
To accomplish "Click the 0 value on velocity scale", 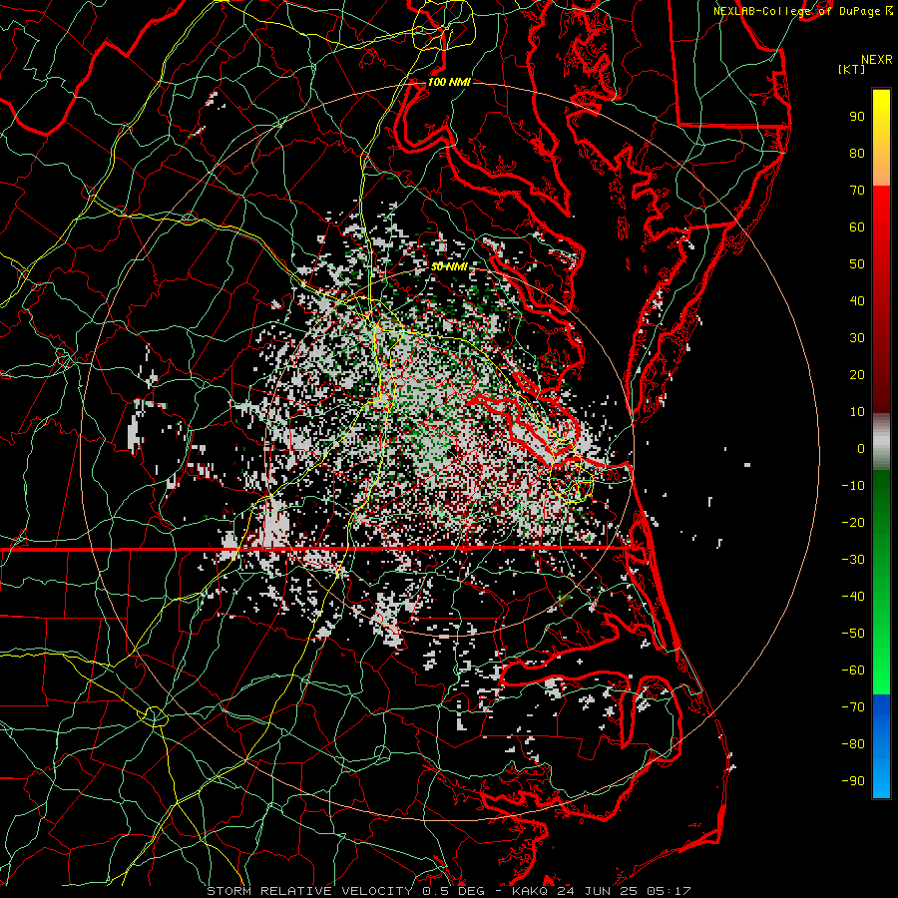I will tap(861, 448).
